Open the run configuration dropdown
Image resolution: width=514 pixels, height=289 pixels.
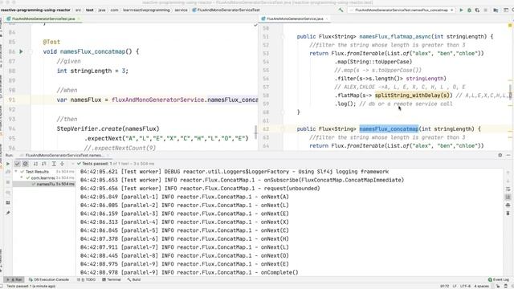tap(402, 10)
